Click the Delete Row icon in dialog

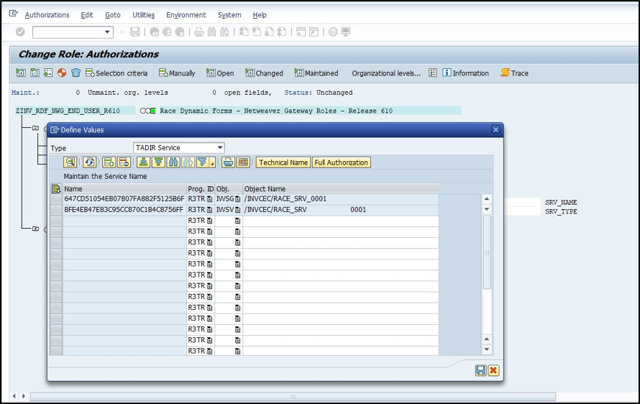point(124,162)
